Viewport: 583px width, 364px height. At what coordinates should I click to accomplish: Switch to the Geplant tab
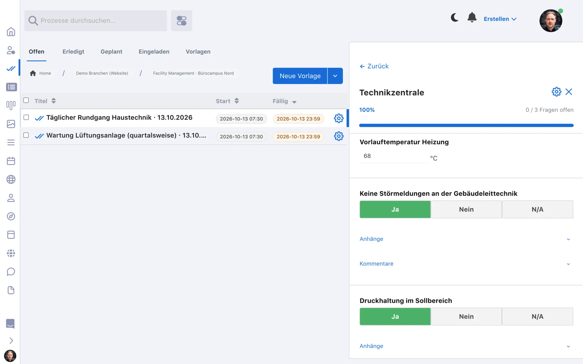tap(111, 52)
